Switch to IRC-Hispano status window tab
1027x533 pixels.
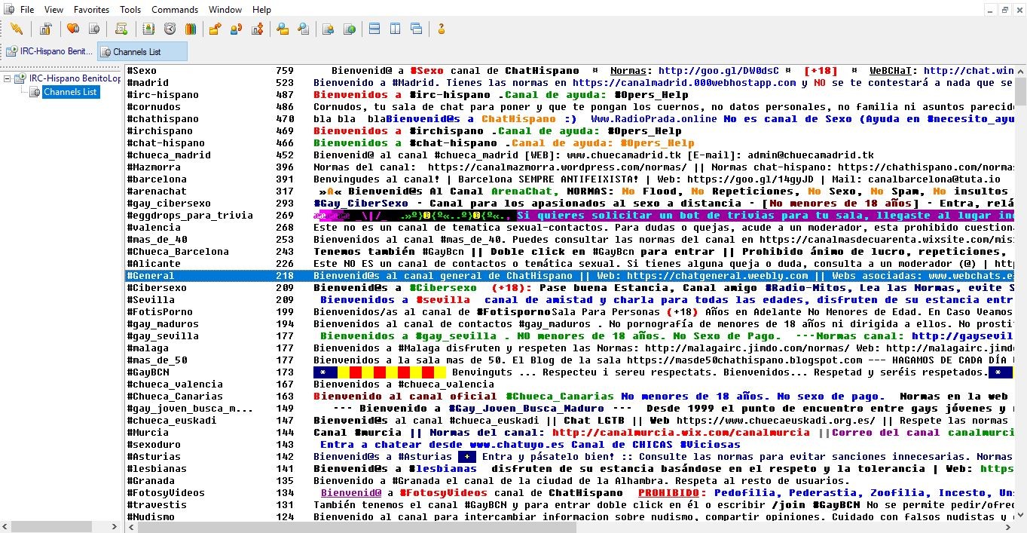50,51
